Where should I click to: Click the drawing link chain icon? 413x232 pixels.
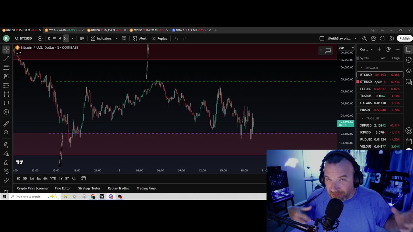(6, 180)
